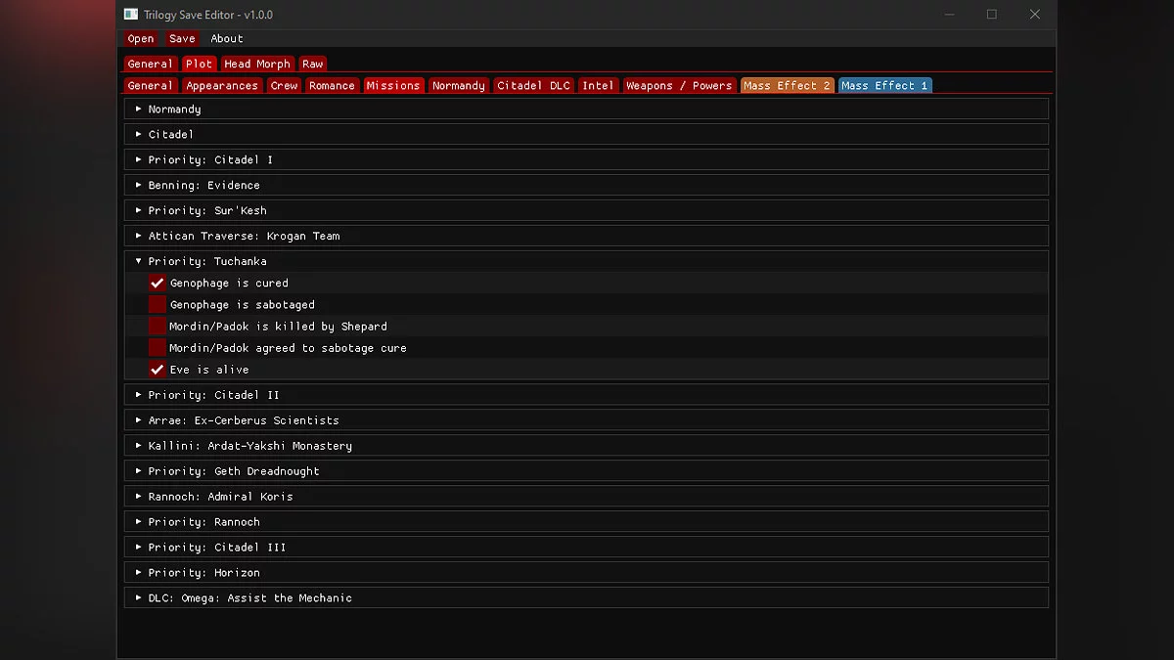This screenshot has width=1174, height=660.
Task: Switch to Citadel DLC tab
Action: coord(533,85)
